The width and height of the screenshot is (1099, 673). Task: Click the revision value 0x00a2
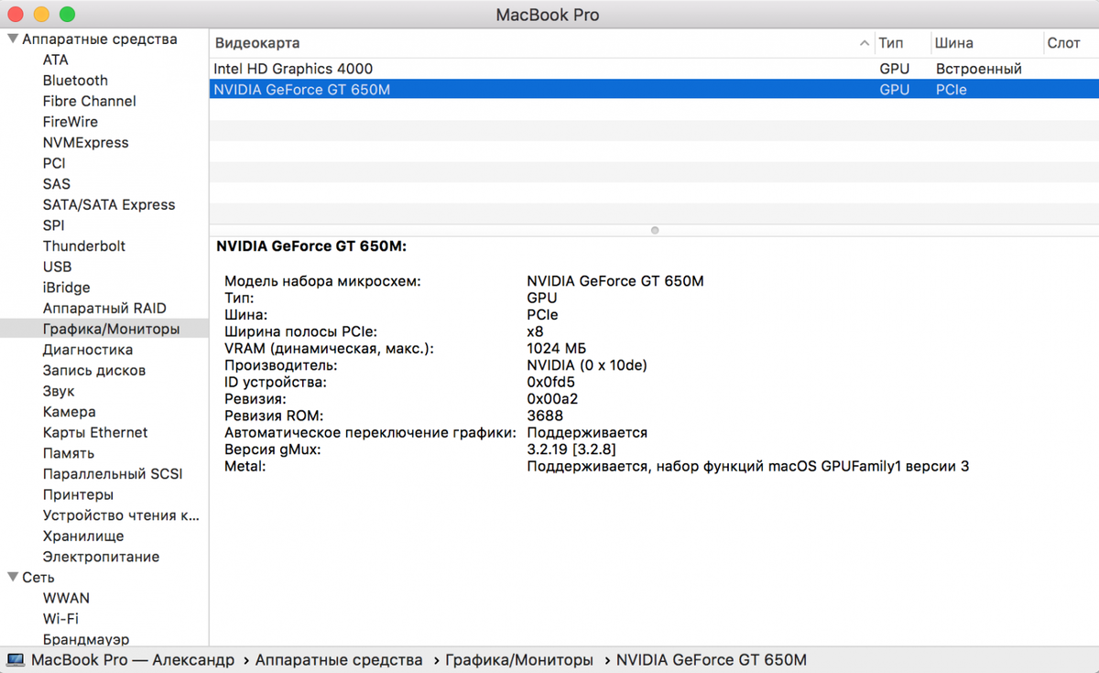point(552,399)
